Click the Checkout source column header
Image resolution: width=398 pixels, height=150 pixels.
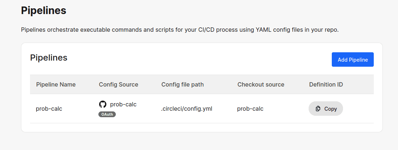[261, 84]
